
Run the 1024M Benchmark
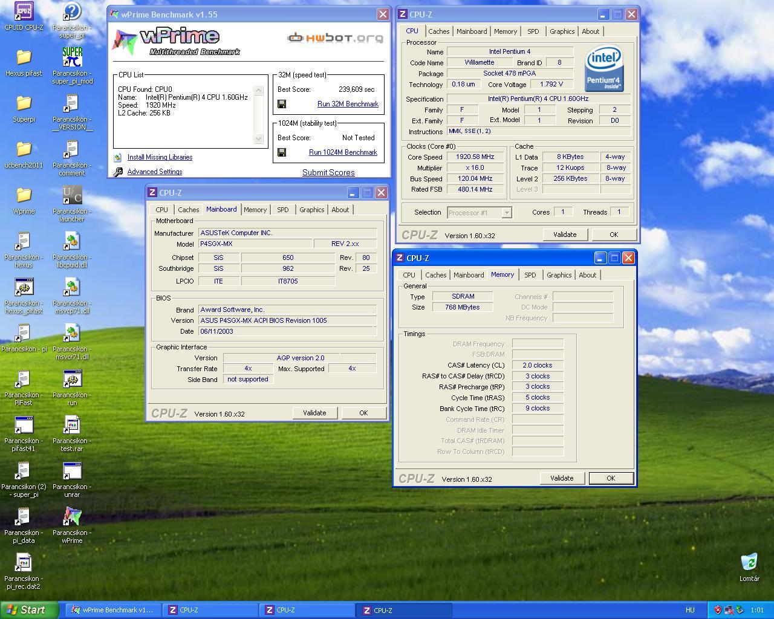coord(343,152)
